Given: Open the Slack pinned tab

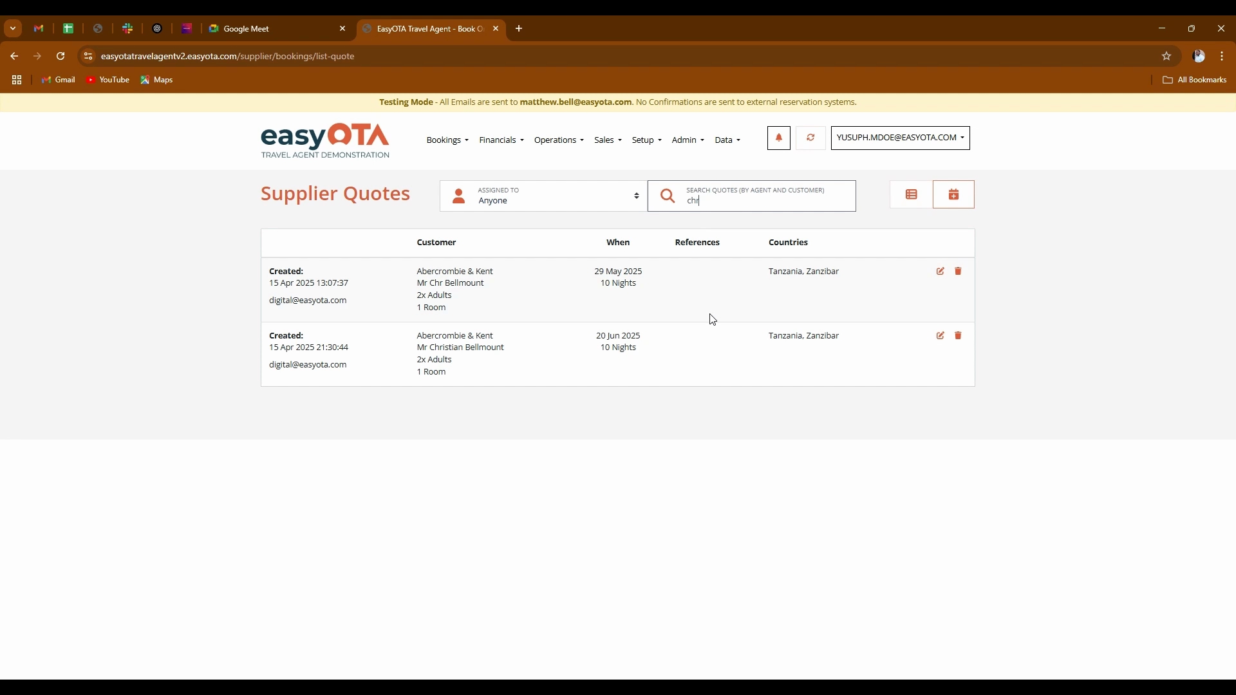Looking at the screenshot, I should 127,28.
